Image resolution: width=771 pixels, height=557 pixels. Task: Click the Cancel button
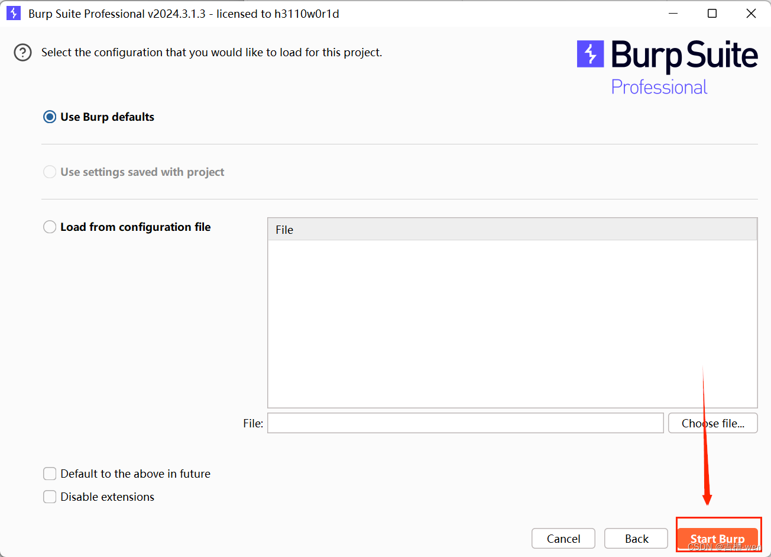click(x=563, y=539)
